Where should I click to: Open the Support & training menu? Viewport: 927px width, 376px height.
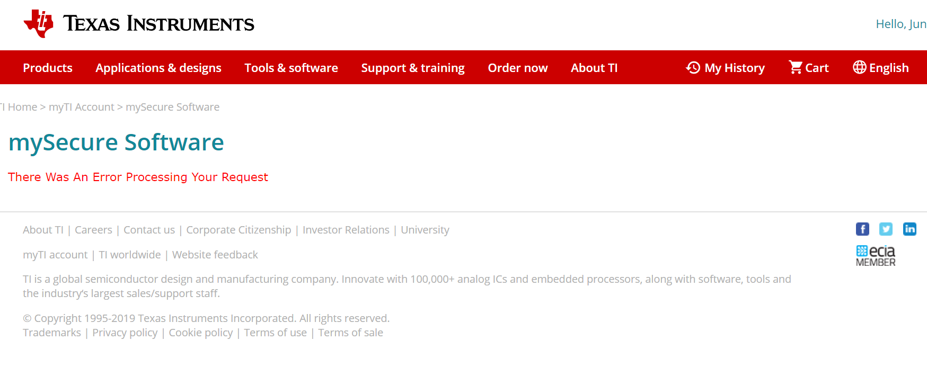click(413, 68)
